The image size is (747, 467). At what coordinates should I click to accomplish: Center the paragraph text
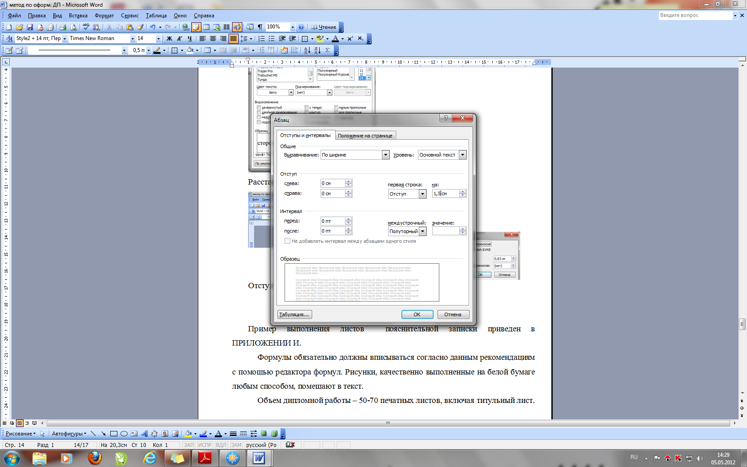[x=213, y=39]
